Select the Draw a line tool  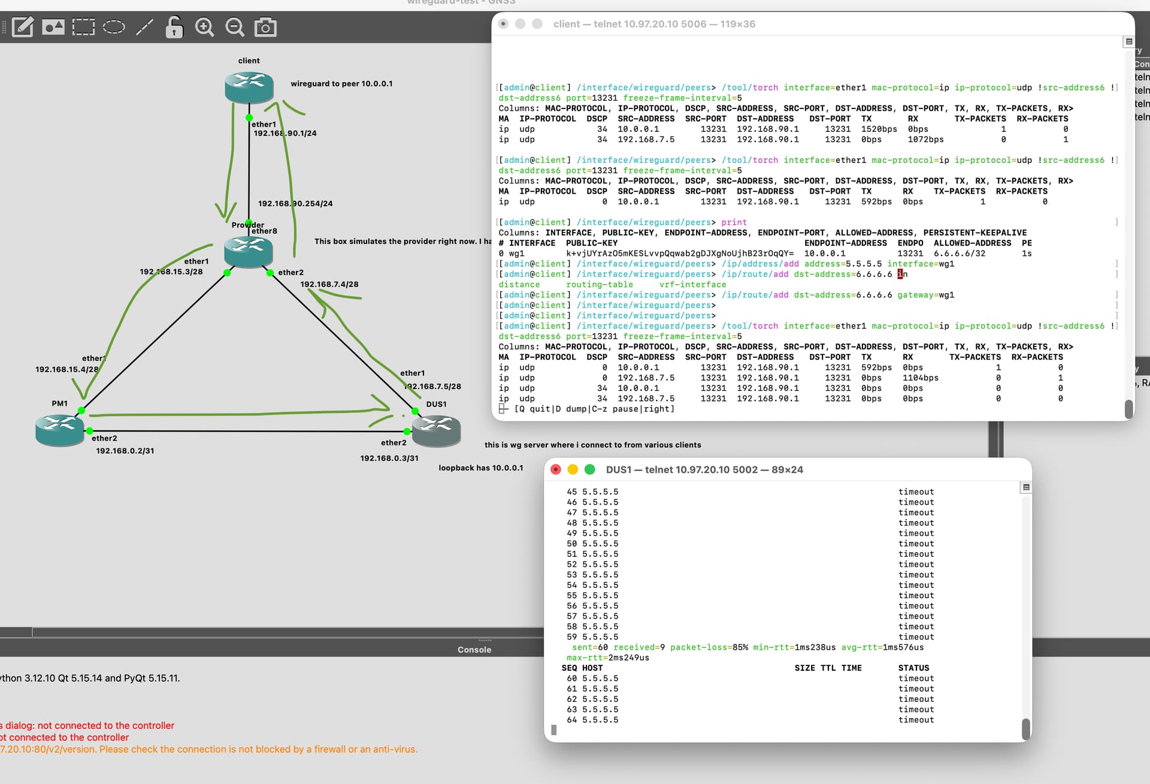pyautogui.click(x=144, y=27)
